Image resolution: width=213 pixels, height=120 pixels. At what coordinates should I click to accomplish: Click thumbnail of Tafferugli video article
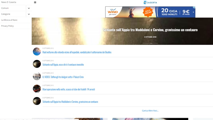(x=37, y=76)
